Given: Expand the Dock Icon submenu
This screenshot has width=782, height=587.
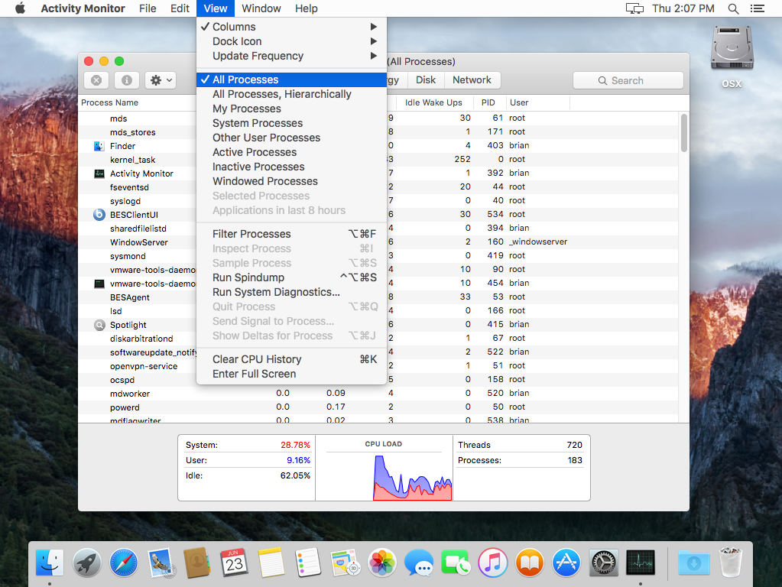Looking at the screenshot, I should tap(292, 41).
